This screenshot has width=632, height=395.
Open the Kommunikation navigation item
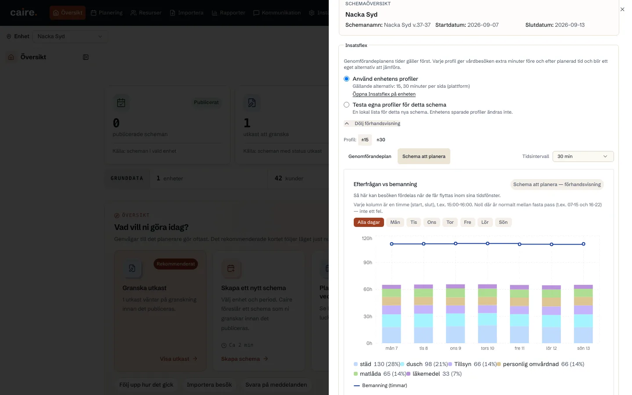(277, 13)
